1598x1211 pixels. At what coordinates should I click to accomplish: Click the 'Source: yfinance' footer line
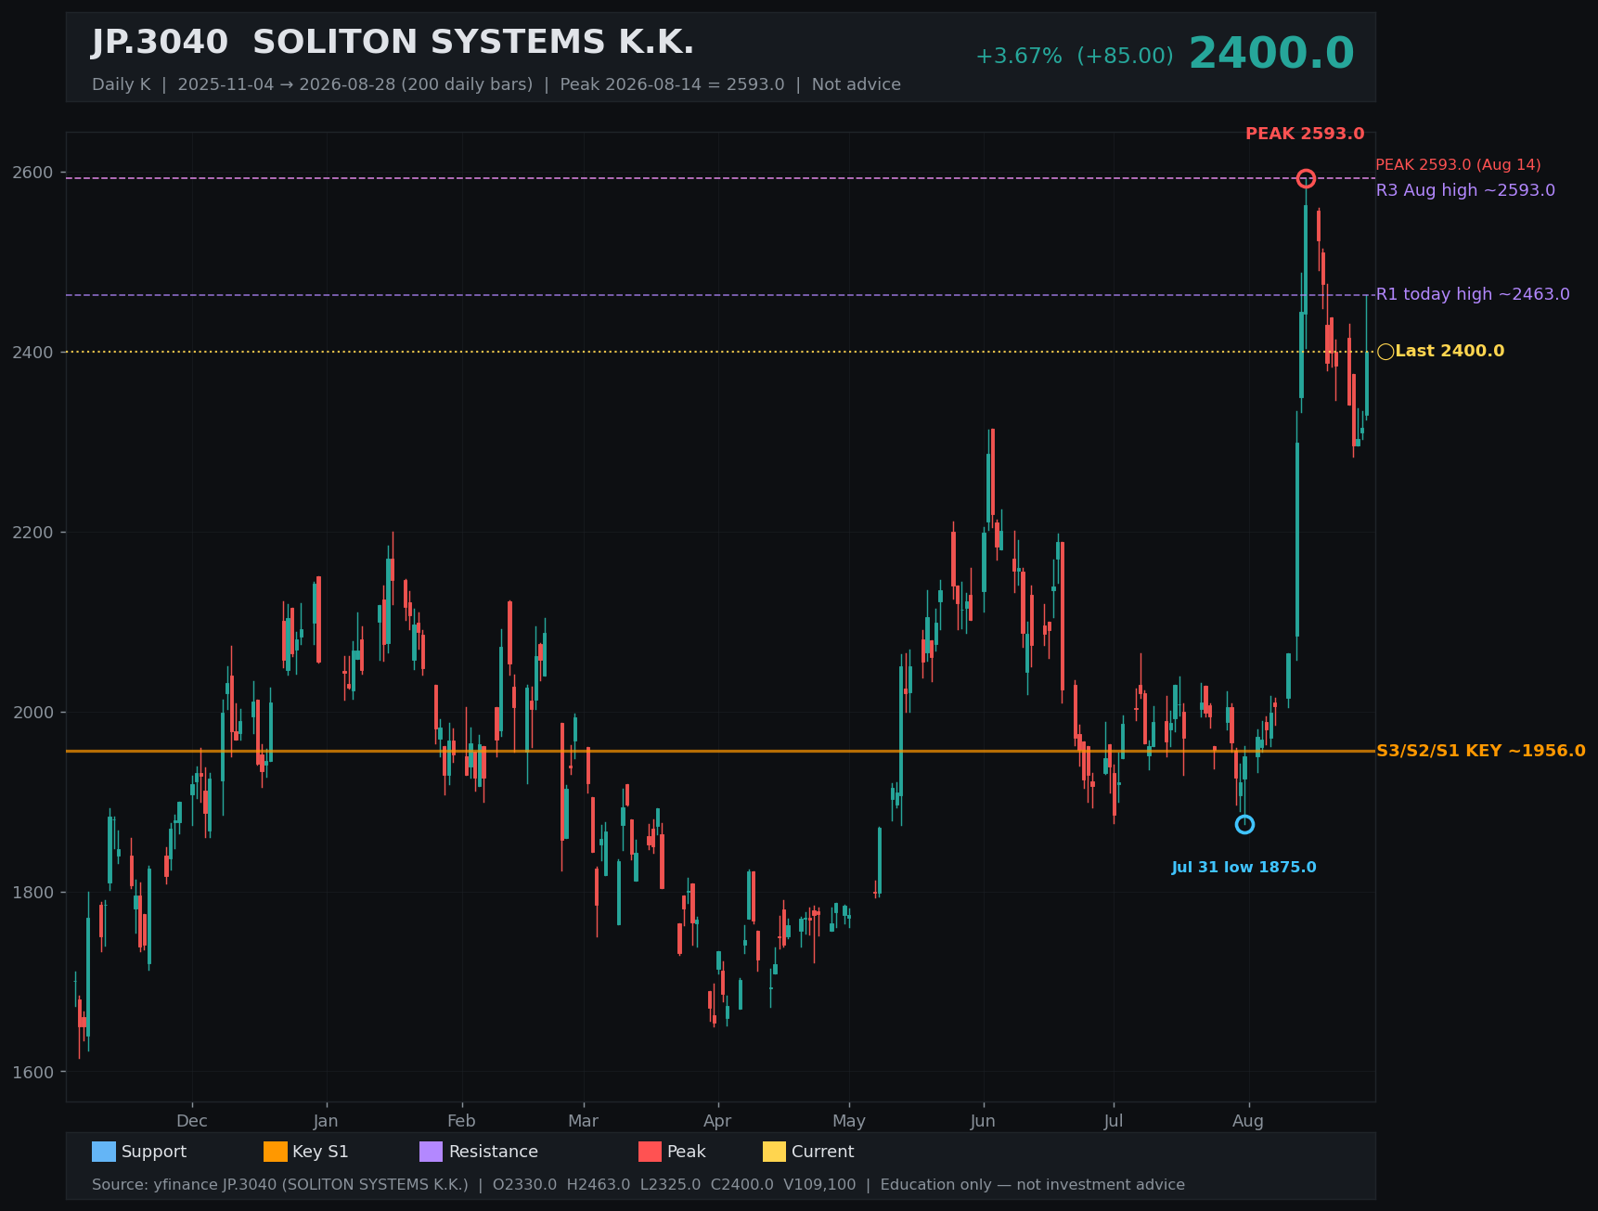coord(638,1185)
